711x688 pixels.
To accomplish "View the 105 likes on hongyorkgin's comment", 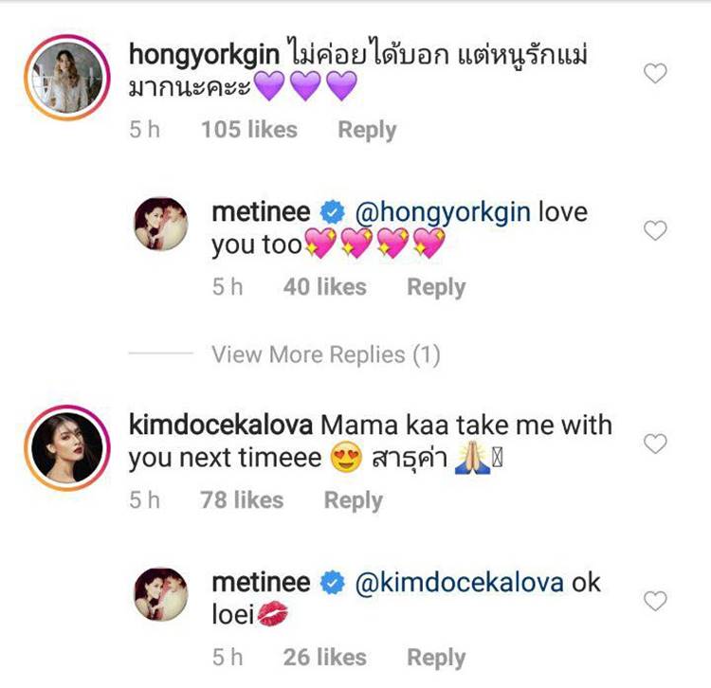I will [248, 130].
